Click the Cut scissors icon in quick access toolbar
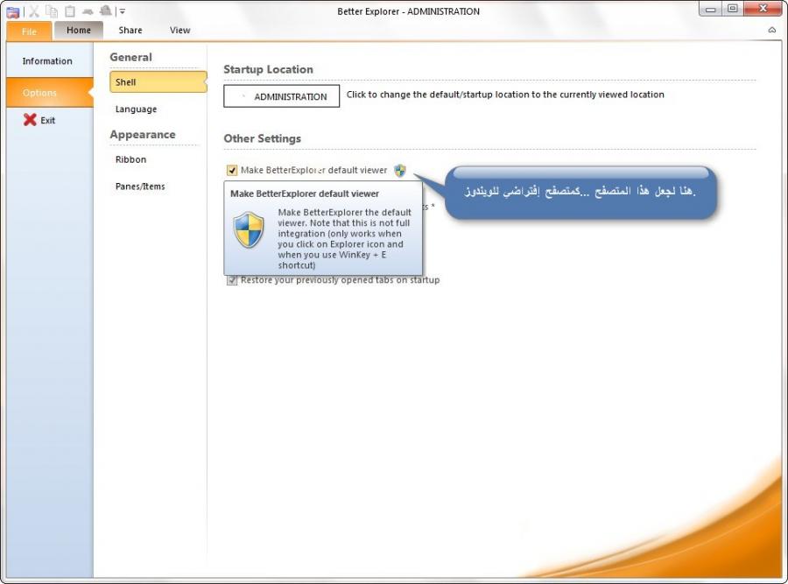 pyautogui.click(x=34, y=11)
